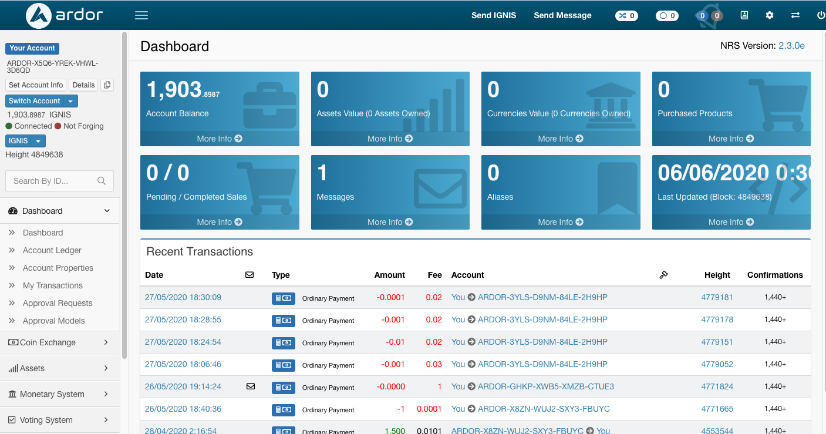Click the exchange arrows icon in header

795,15
